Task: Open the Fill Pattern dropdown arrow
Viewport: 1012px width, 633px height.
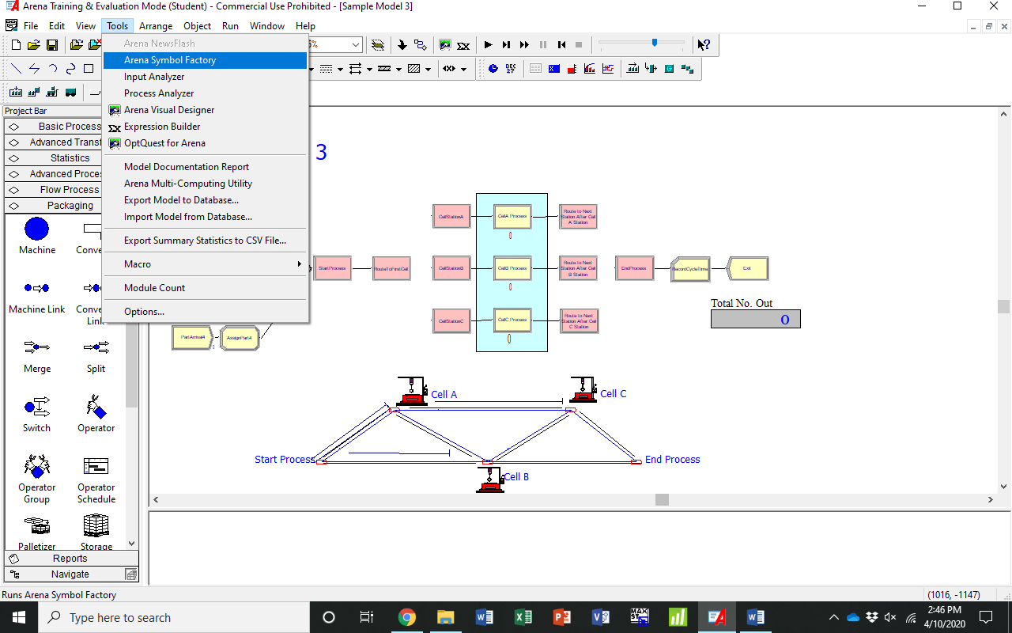Action: click(428, 70)
